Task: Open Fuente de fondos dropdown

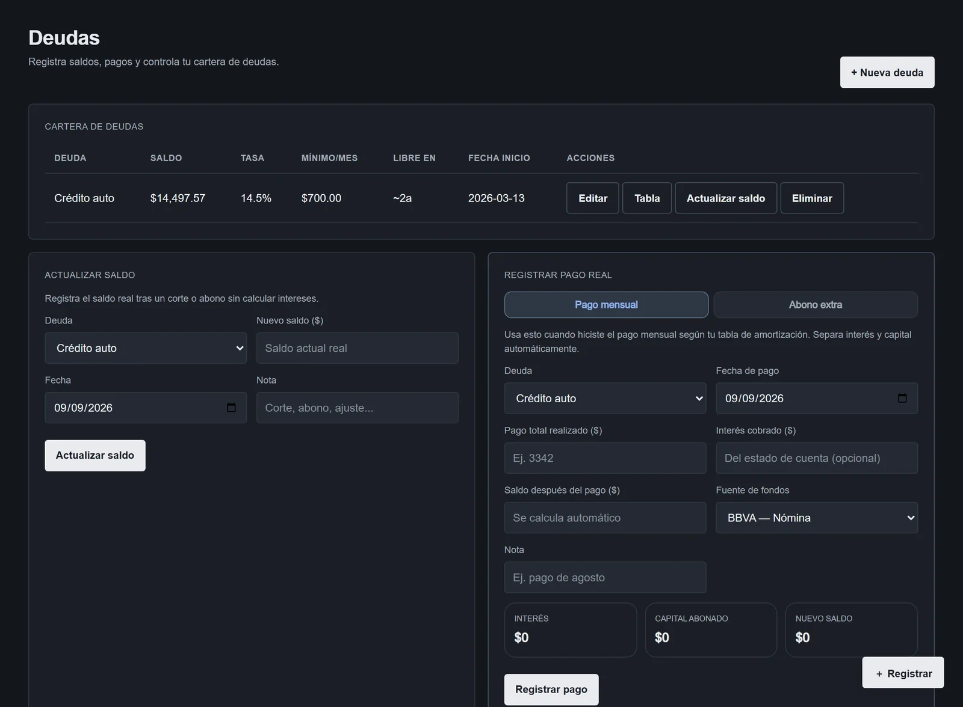Action: [x=817, y=518]
